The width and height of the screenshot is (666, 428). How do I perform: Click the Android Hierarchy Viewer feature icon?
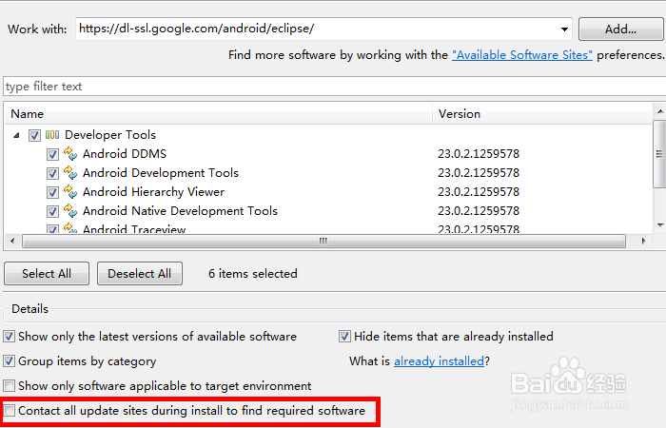70,191
